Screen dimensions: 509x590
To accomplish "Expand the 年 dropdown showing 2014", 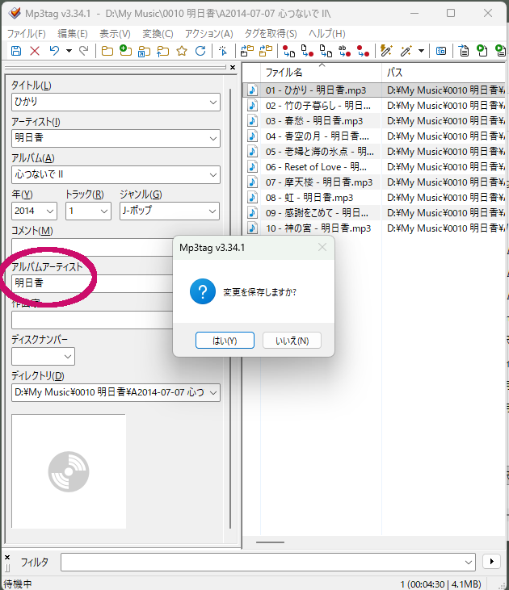I will [x=50, y=211].
